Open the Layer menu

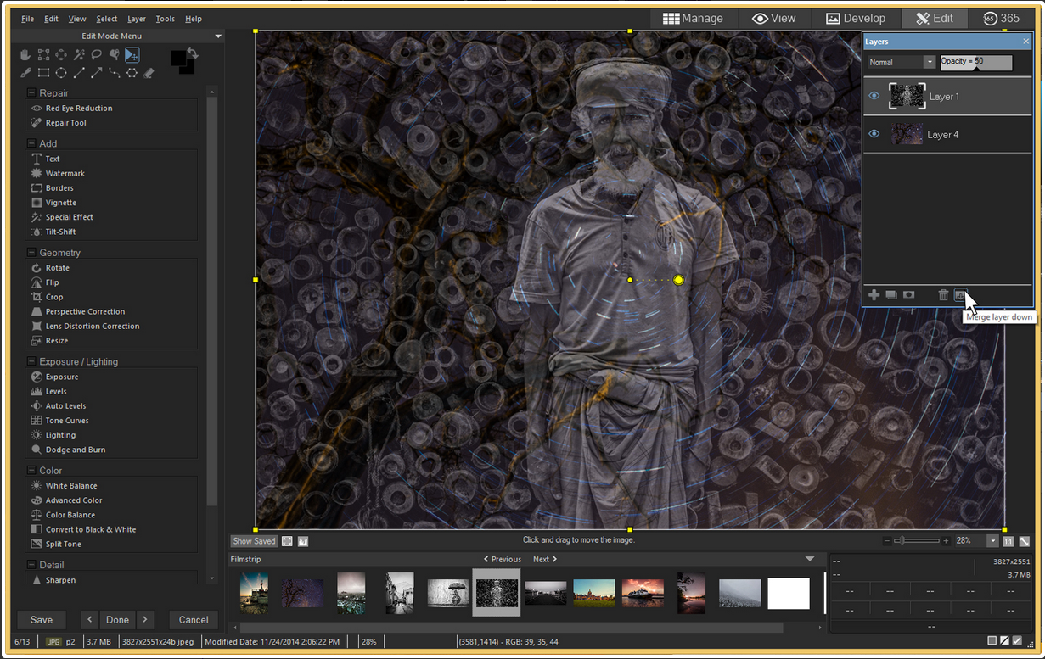pyautogui.click(x=136, y=19)
